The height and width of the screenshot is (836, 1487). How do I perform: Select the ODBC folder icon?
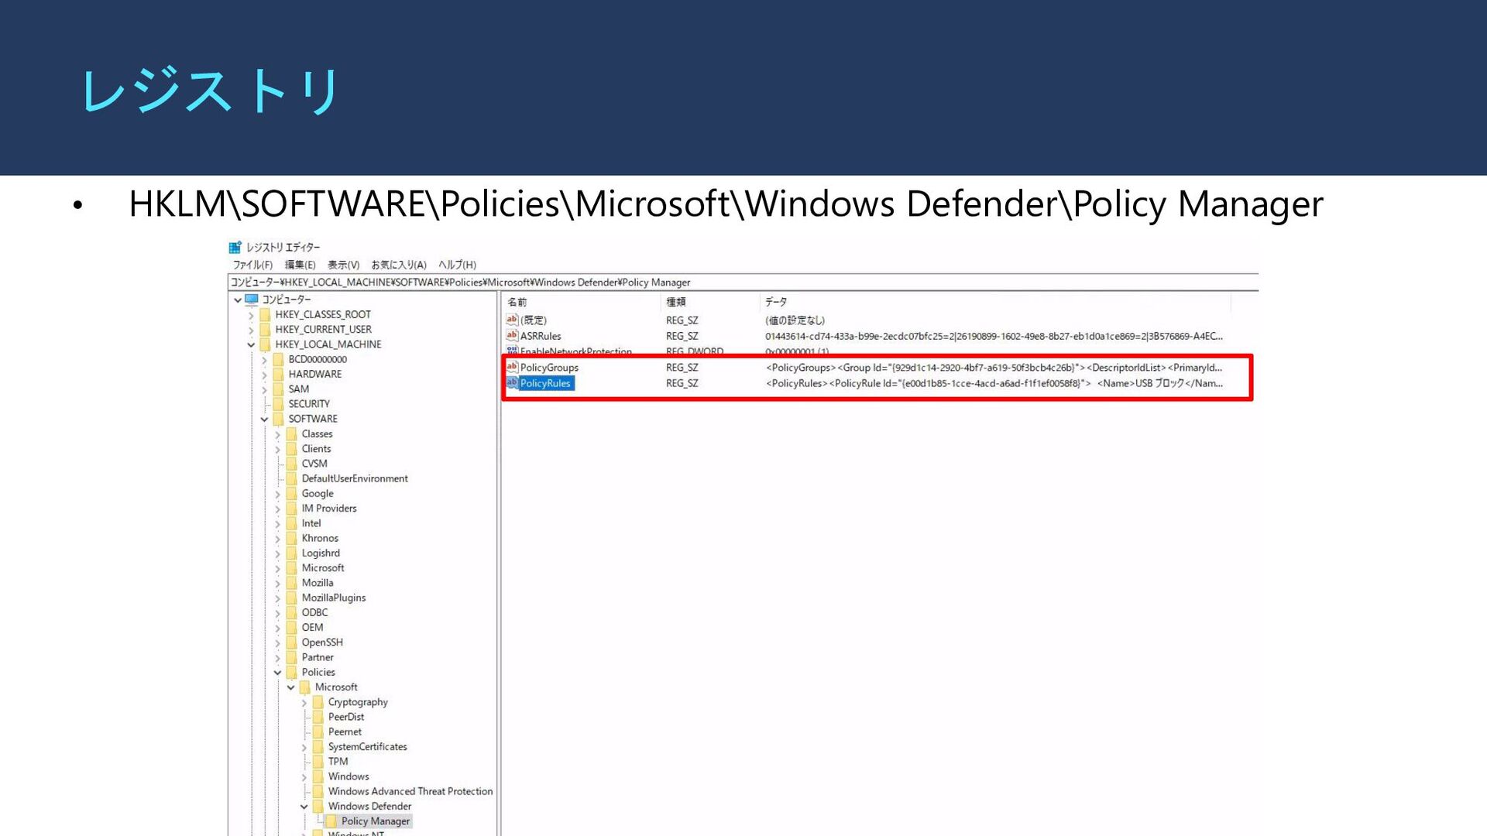(x=291, y=612)
